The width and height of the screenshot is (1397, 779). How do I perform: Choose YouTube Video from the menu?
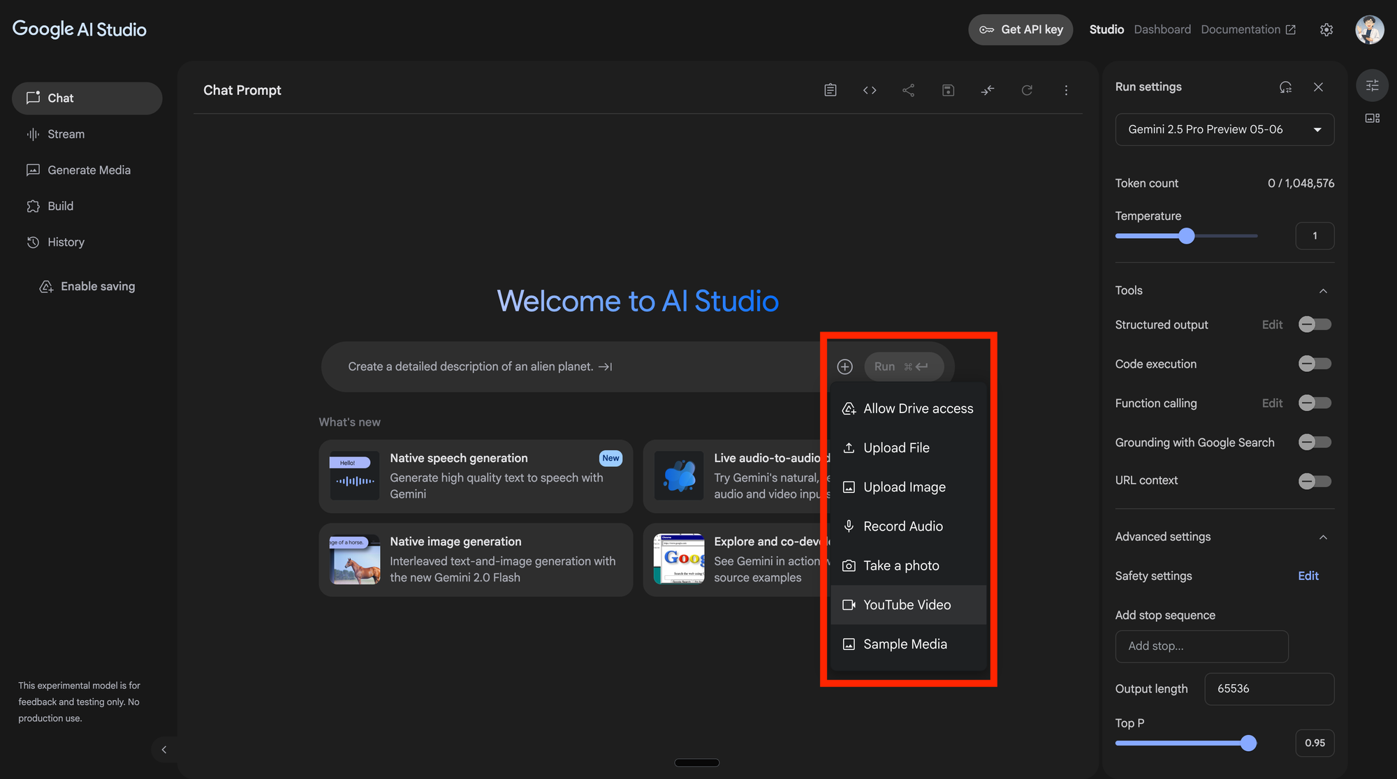click(x=908, y=604)
